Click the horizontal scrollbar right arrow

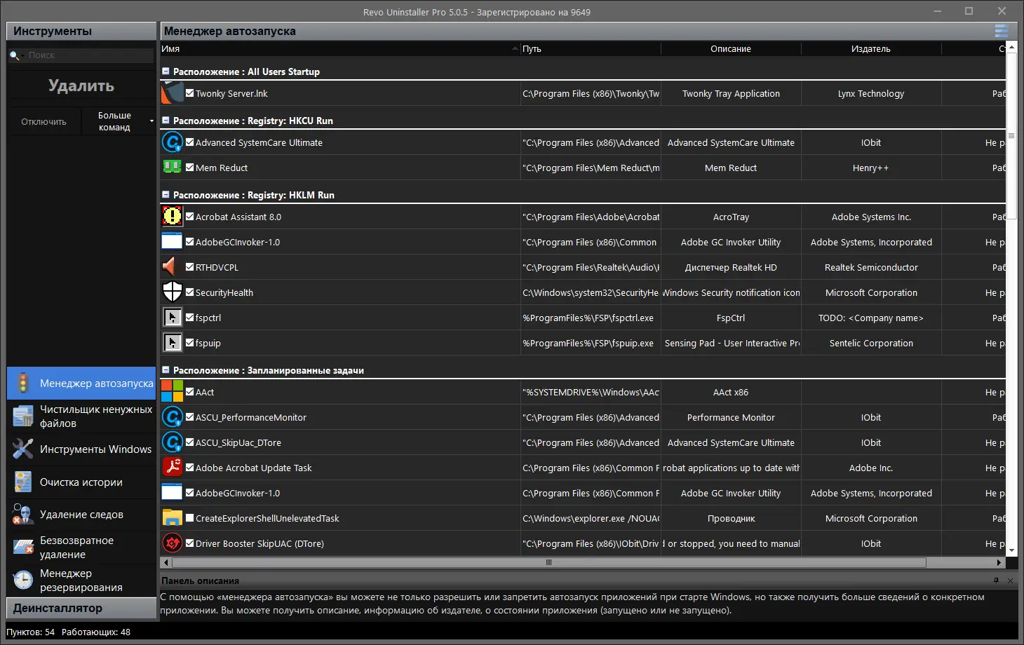coord(999,562)
